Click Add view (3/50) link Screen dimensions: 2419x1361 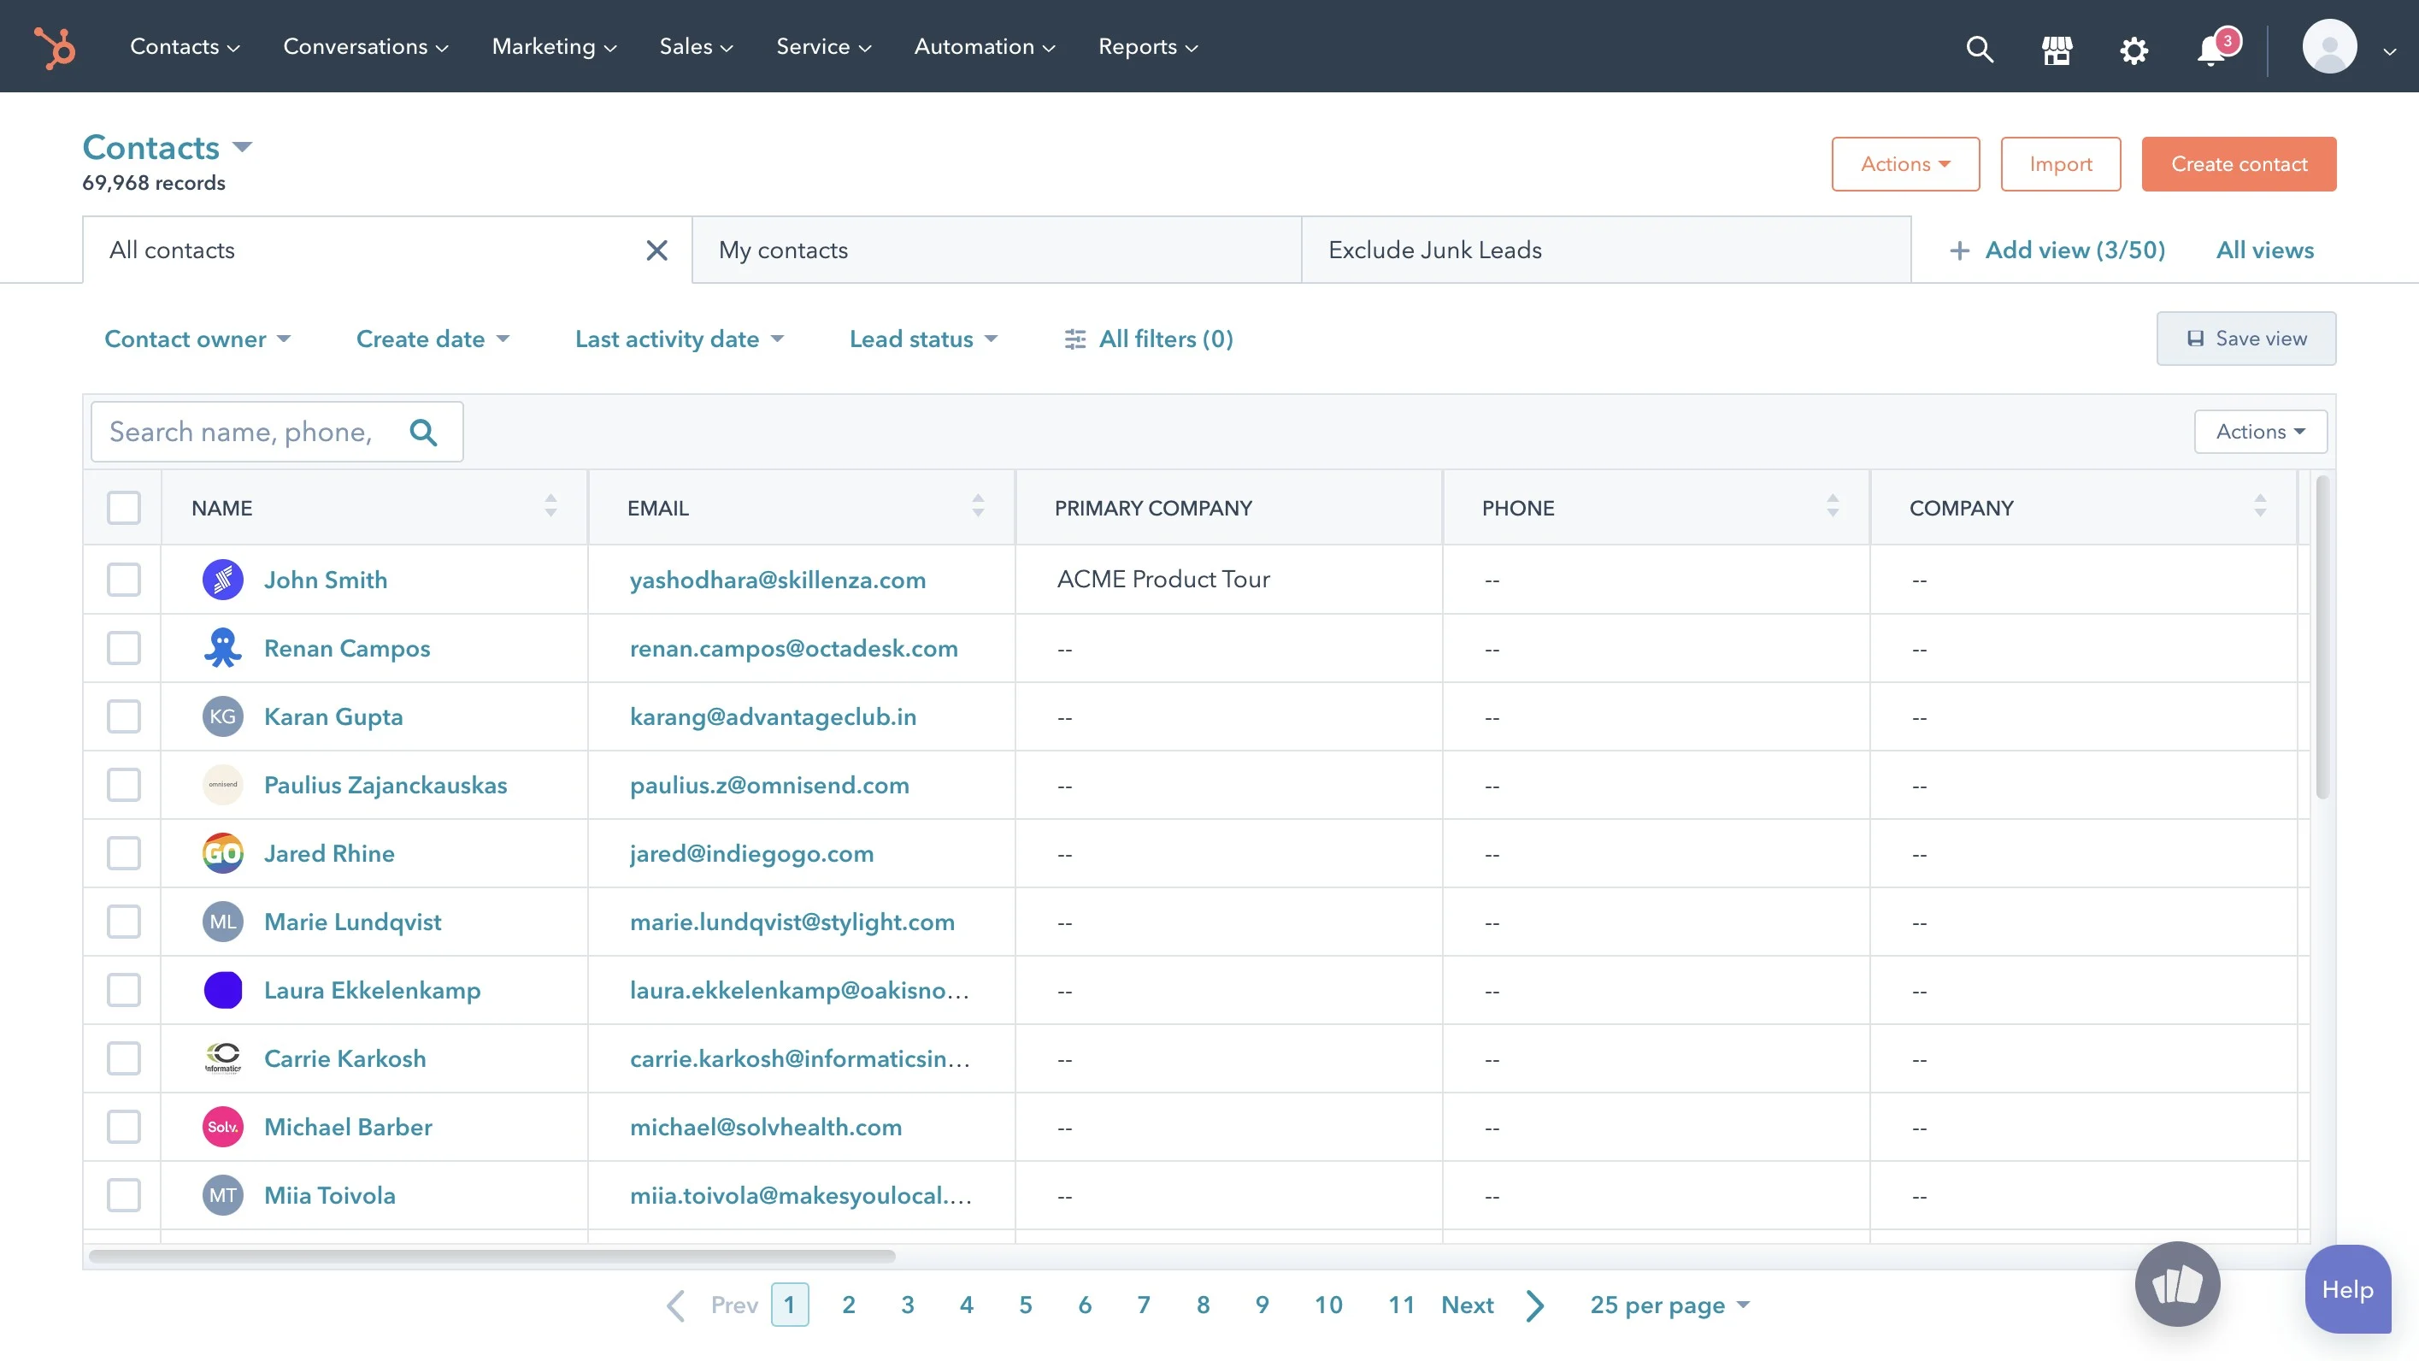[2057, 250]
